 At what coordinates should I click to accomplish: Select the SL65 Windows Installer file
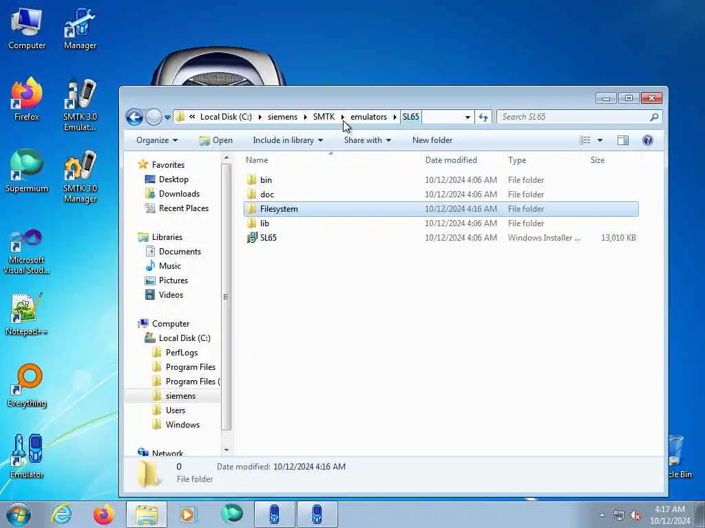coord(441,237)
